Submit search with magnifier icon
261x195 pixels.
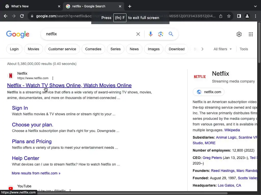(171, 34)
